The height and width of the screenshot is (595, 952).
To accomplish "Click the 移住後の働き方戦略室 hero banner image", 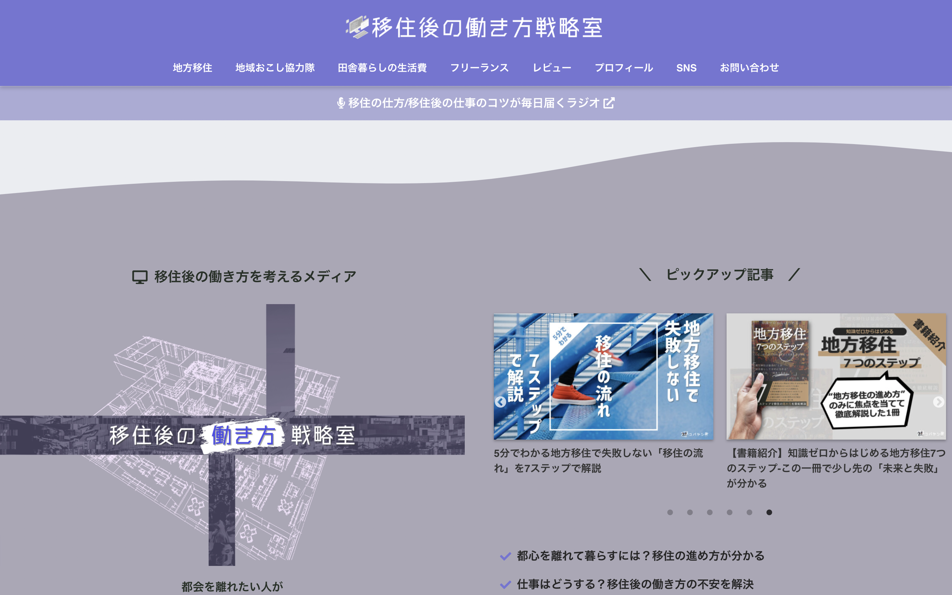I will 232,435.
